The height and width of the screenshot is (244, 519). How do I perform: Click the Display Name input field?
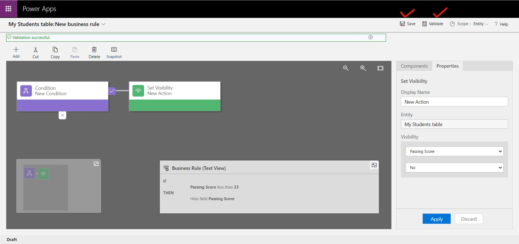[454, 102]
